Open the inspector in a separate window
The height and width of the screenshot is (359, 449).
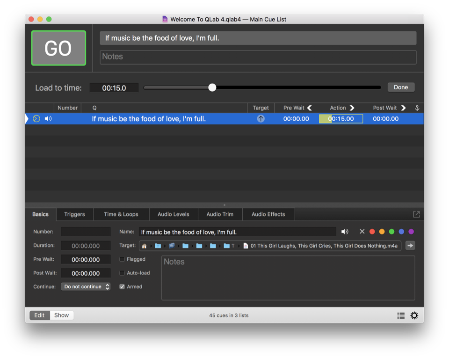click(x=416, y=214)
